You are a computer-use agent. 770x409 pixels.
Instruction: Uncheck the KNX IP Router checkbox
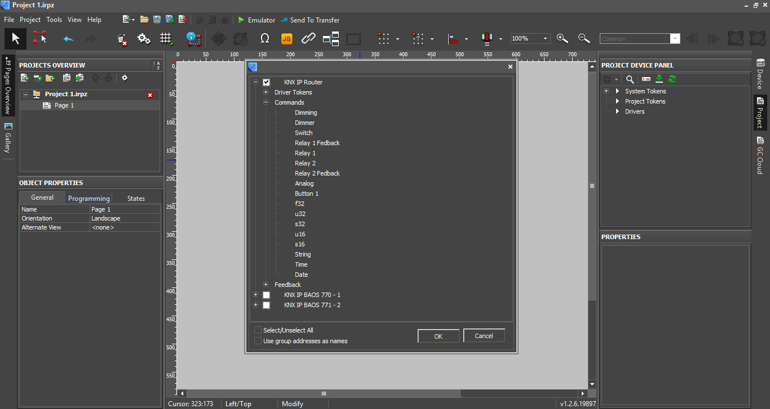[x=267, y=82]
